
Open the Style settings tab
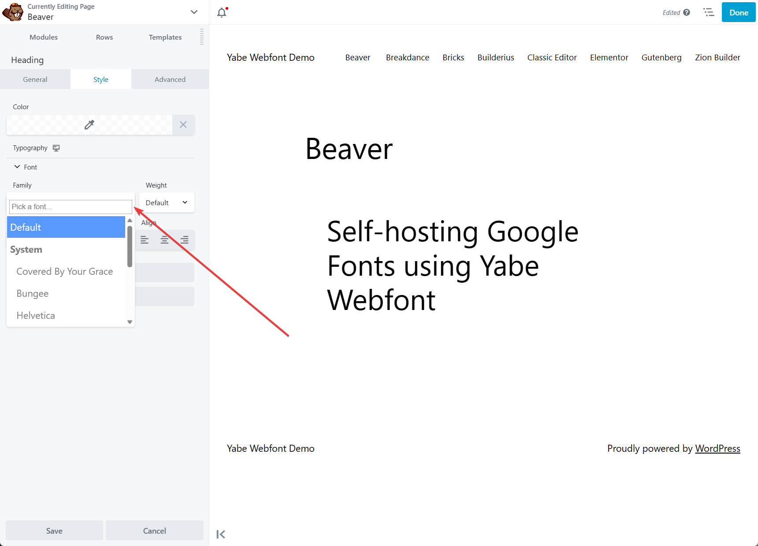[101, 79]
